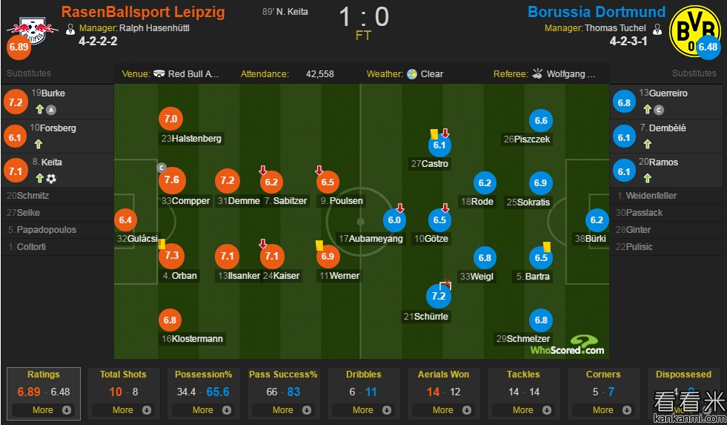Image resolution: width=727 pixels, height=425 pixels.
Task: Open the RasenBallsport Leipzig team link
Action: (143, 13)
